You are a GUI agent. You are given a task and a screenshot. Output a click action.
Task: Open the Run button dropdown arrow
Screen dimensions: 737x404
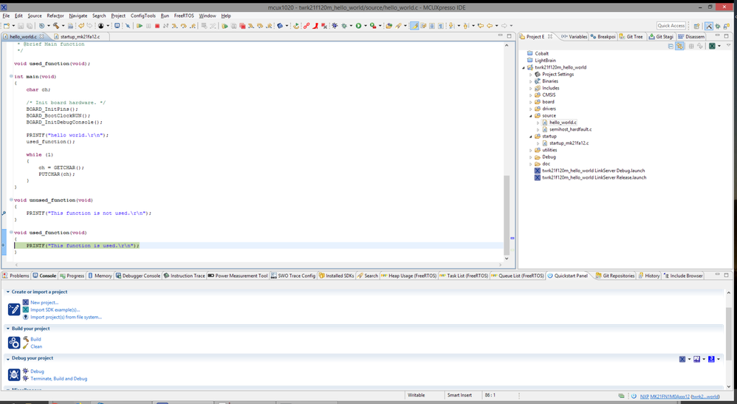point(366,26)
